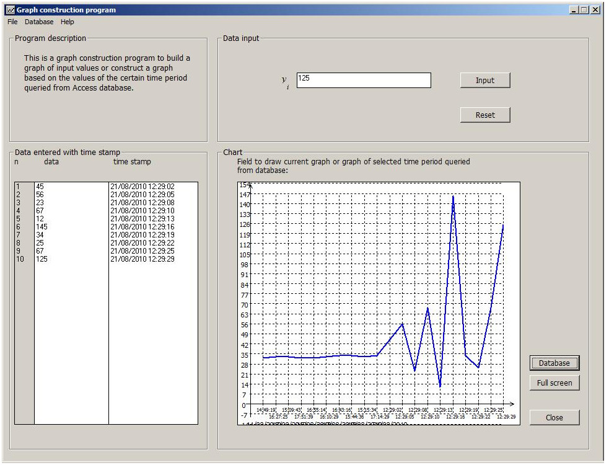Click time stamp 21/08/2010 12:29:29
The width and height of the screenshot is (609, 465).
pyautogui.click(x=142, y=259)
